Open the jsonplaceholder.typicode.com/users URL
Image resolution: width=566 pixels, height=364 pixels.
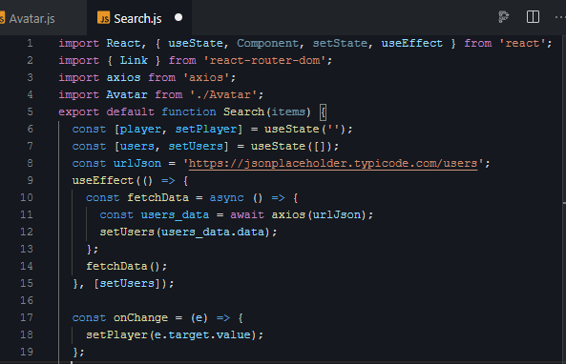(333, 164)
